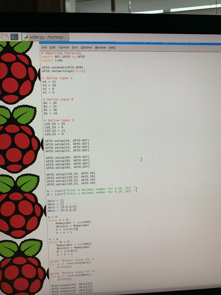The width and height of the screenshot is (221, 295).
Task: Click the '# Define input A' comment
Action: click(57, 78)
